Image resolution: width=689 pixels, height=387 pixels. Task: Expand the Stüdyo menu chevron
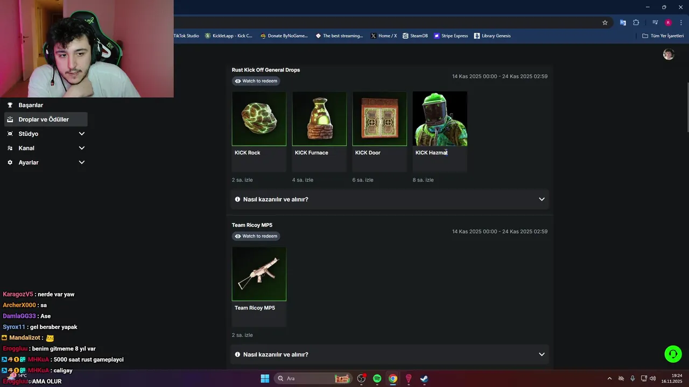click(82, 134)
